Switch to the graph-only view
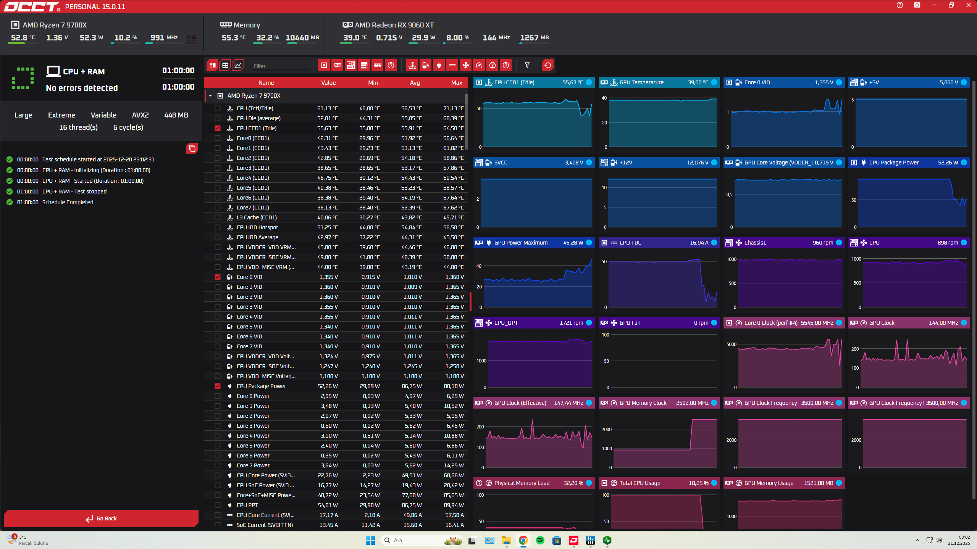This screenshot has width=977, height=549. tap(238, 65)
